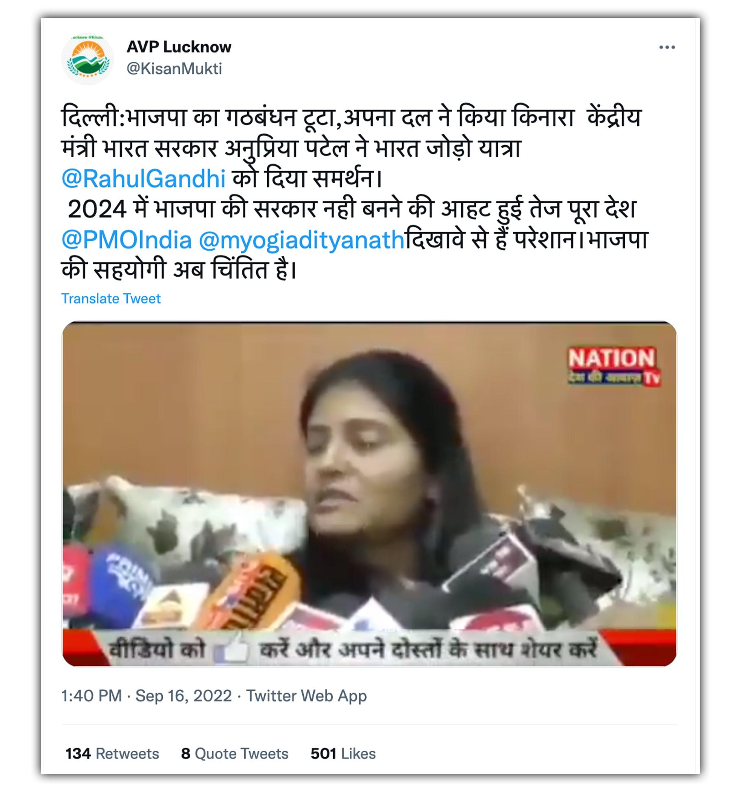The image size is (741, 791).
Task: Click the thumbs-up icon in video banner
Action: pos(232,648)
